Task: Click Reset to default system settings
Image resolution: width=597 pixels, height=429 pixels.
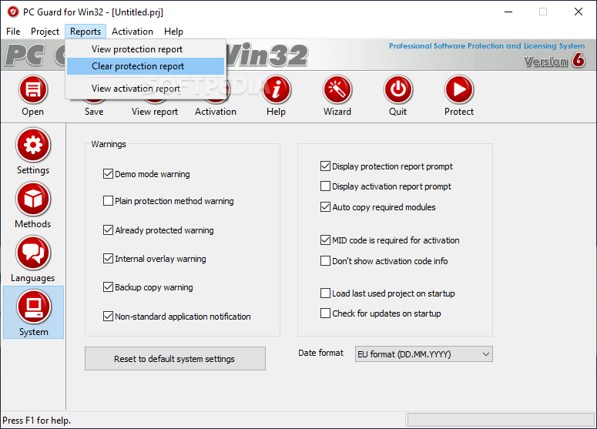Action: click(175, 359)
